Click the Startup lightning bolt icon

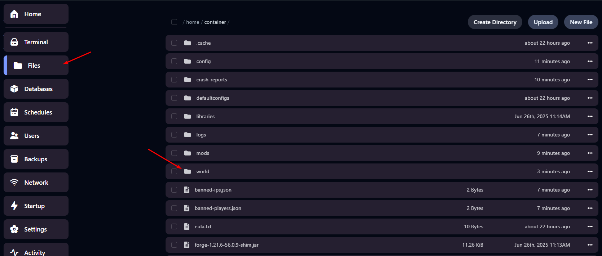tap(14, 206)
